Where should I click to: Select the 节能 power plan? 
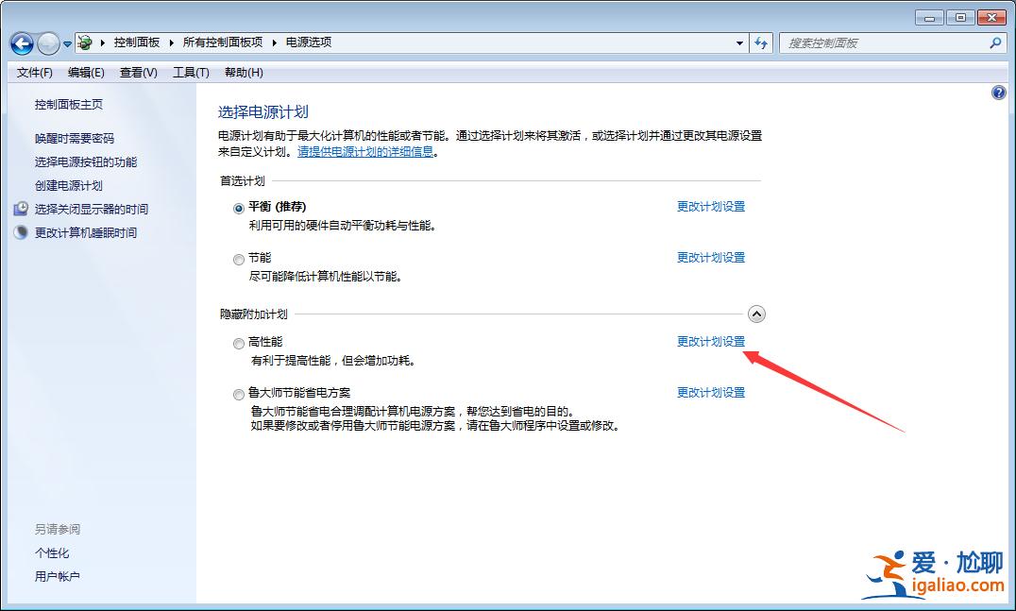238,259
